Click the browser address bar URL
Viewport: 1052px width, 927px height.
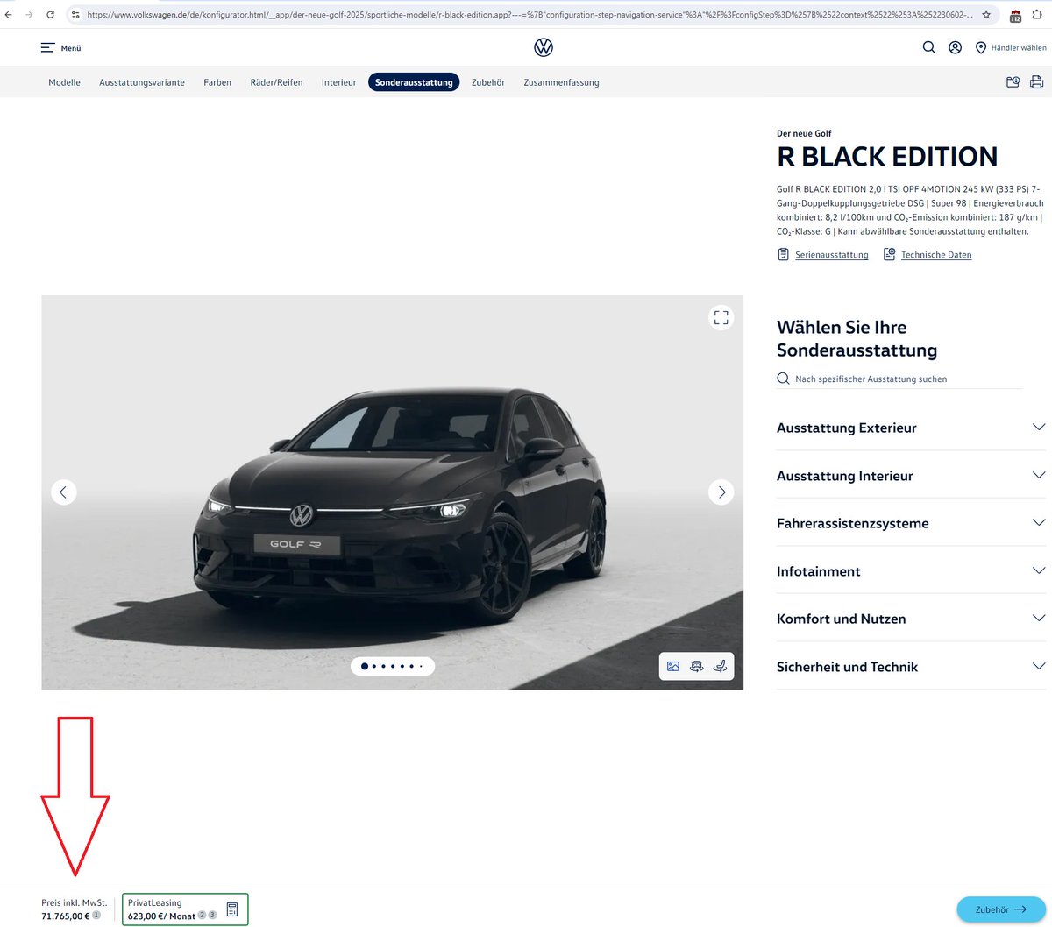coord(529,15)
